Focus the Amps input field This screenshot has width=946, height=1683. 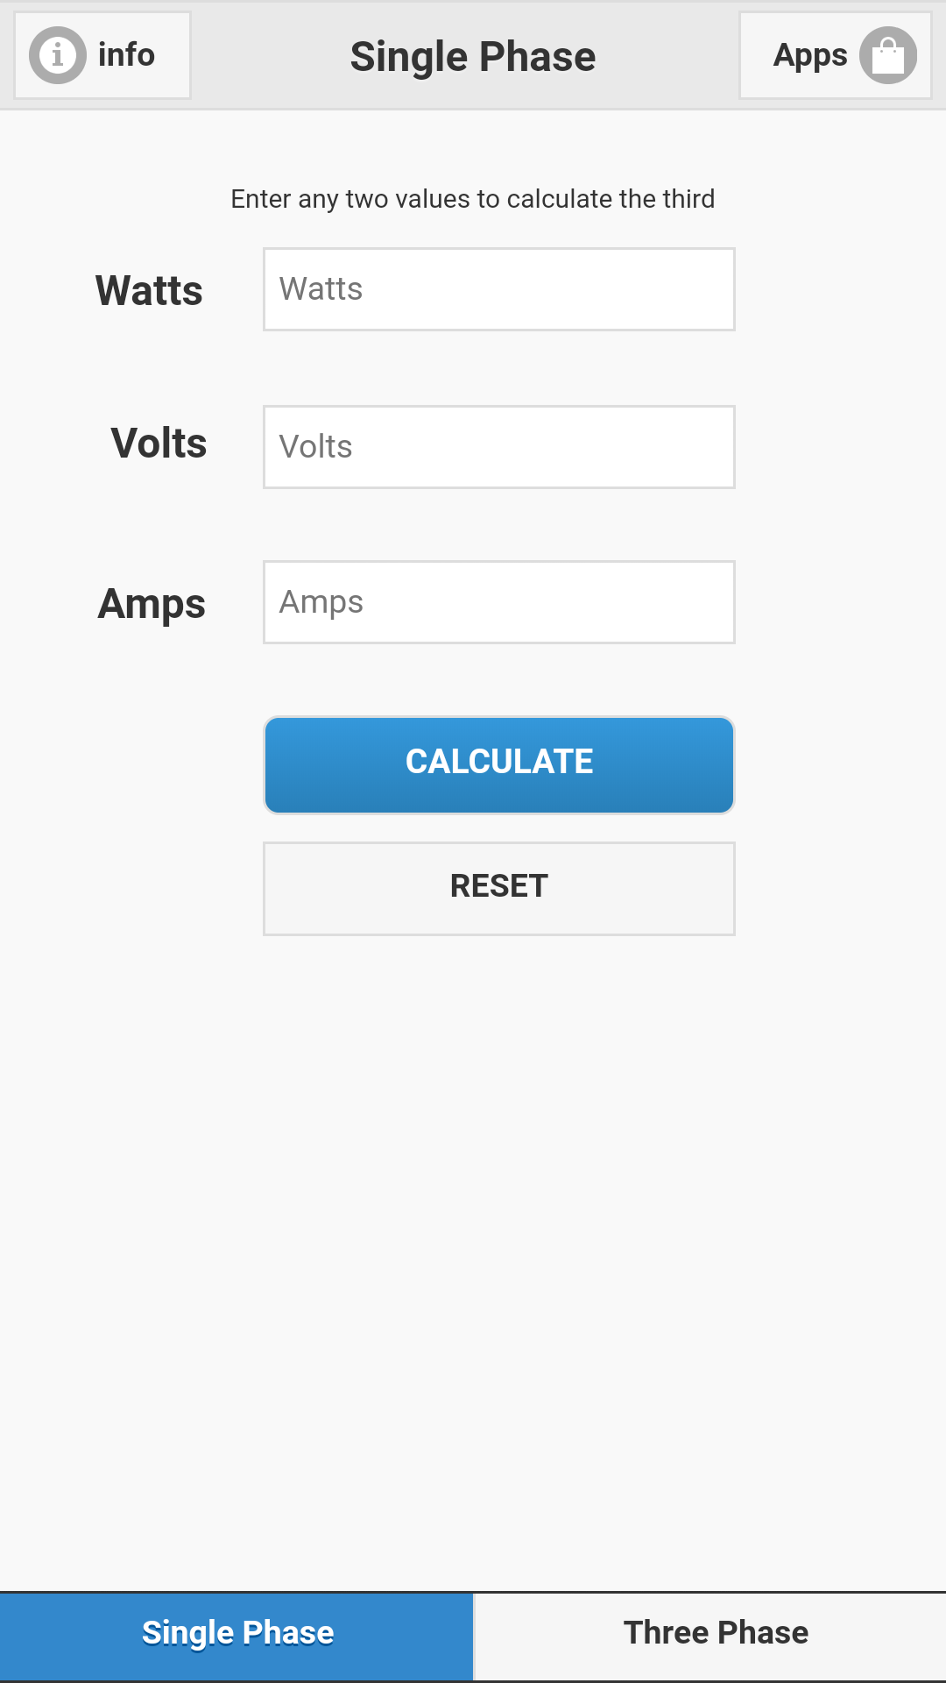(498, 601)
